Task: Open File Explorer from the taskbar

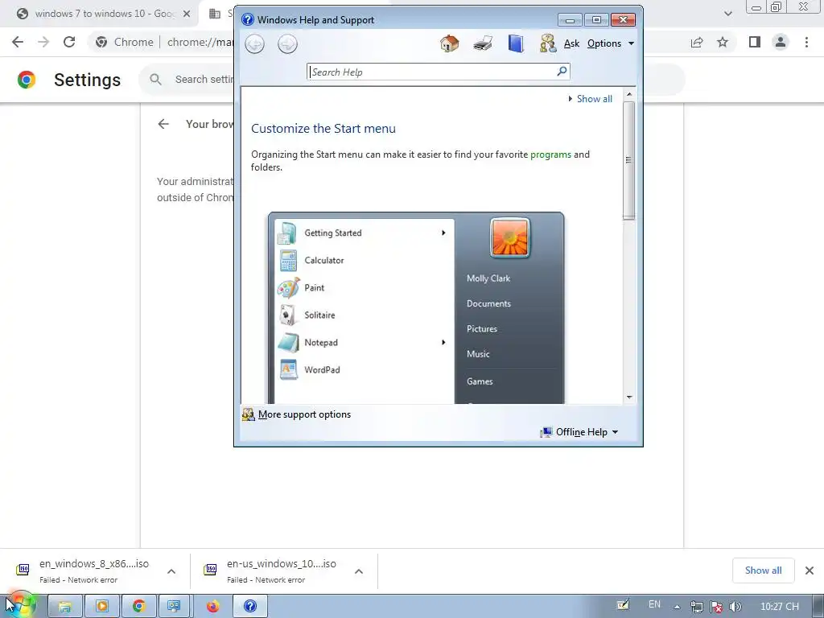Action: coord(64,607)
